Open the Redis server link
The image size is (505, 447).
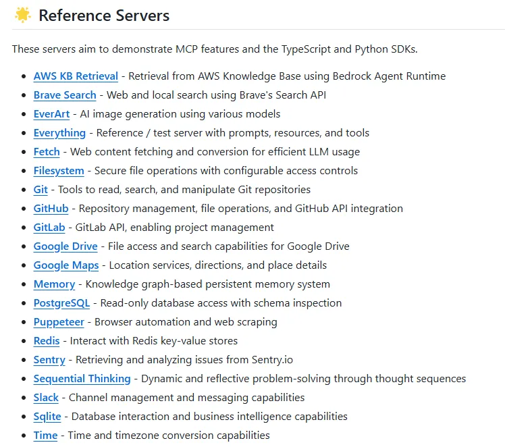click(47, 341)
